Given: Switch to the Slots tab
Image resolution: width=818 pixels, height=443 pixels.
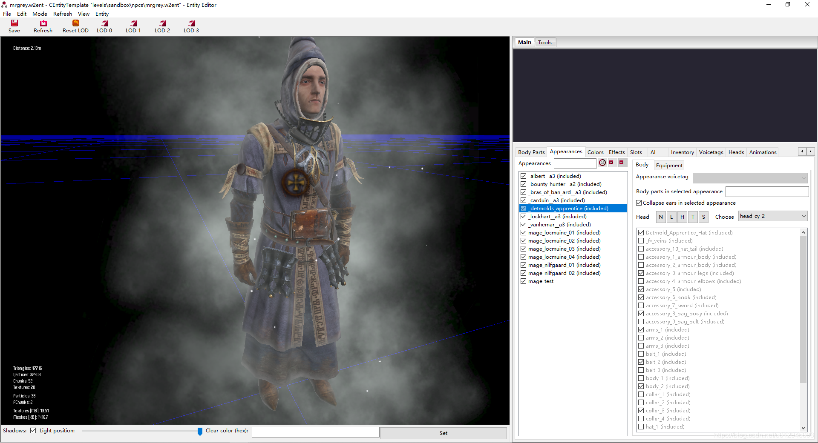Looking at the screenshot, I should pos(636,152).
